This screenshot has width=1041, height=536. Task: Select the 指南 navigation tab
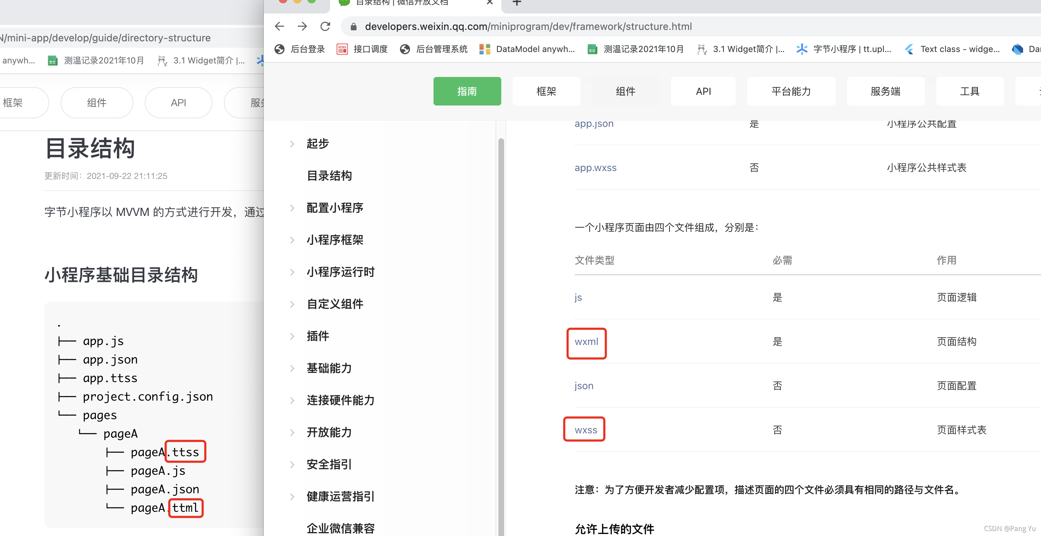point(467,91)
